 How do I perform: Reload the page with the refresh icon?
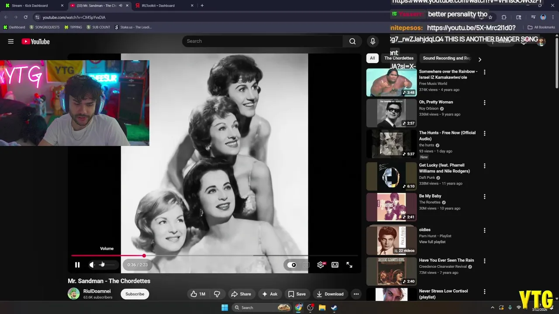coord(25,17)
